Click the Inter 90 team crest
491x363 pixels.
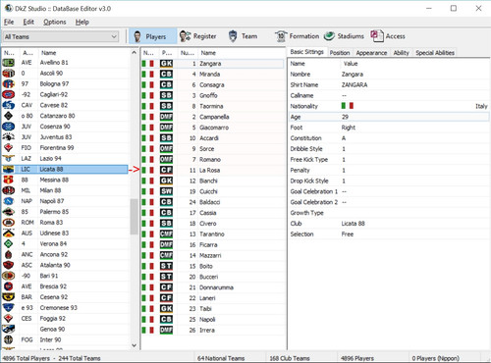pyautogui.click(x=9, y=339)
